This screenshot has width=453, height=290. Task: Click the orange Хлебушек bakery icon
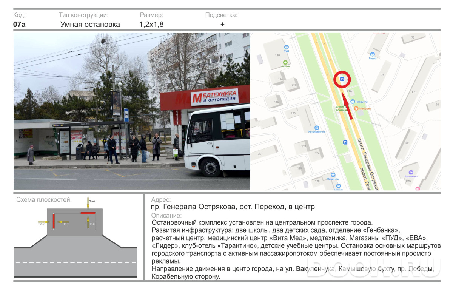(356, 108)
